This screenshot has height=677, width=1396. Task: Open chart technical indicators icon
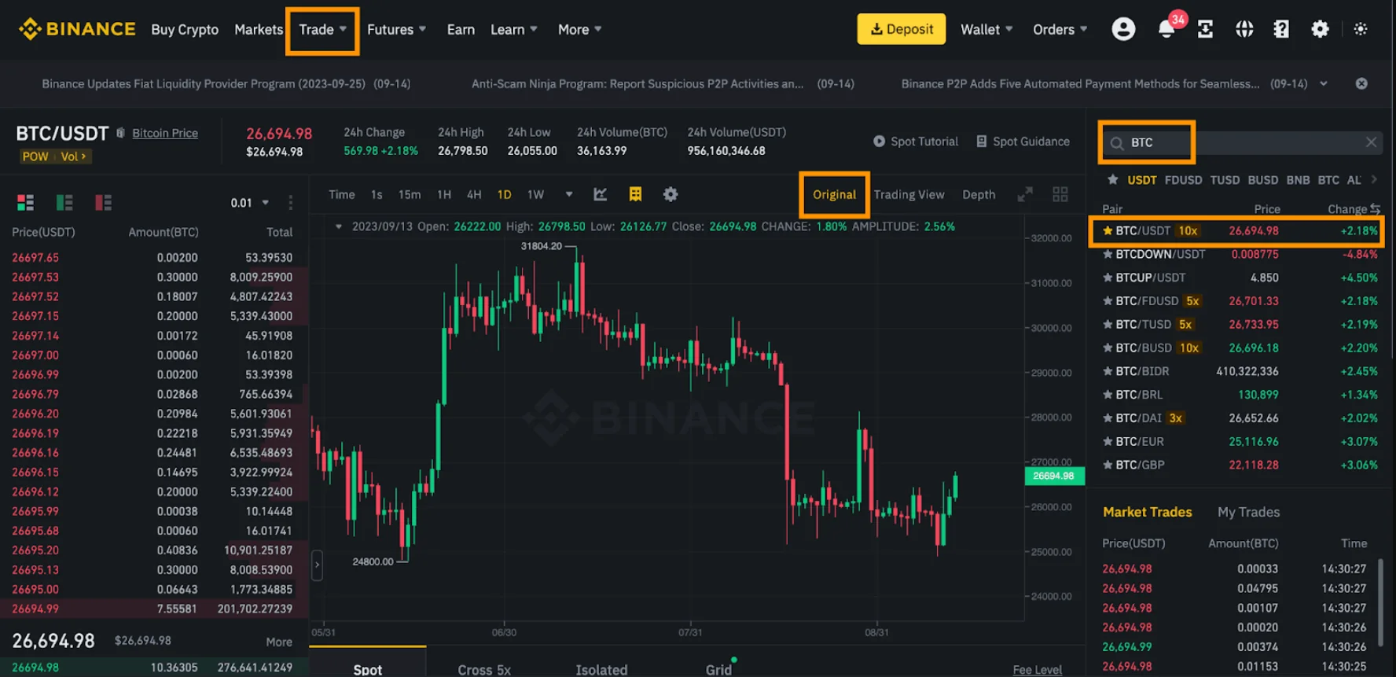pyautogui.click(x=601, y=194)
